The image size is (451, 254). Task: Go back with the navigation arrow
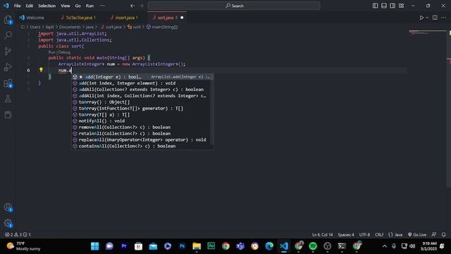pos(132,6)
